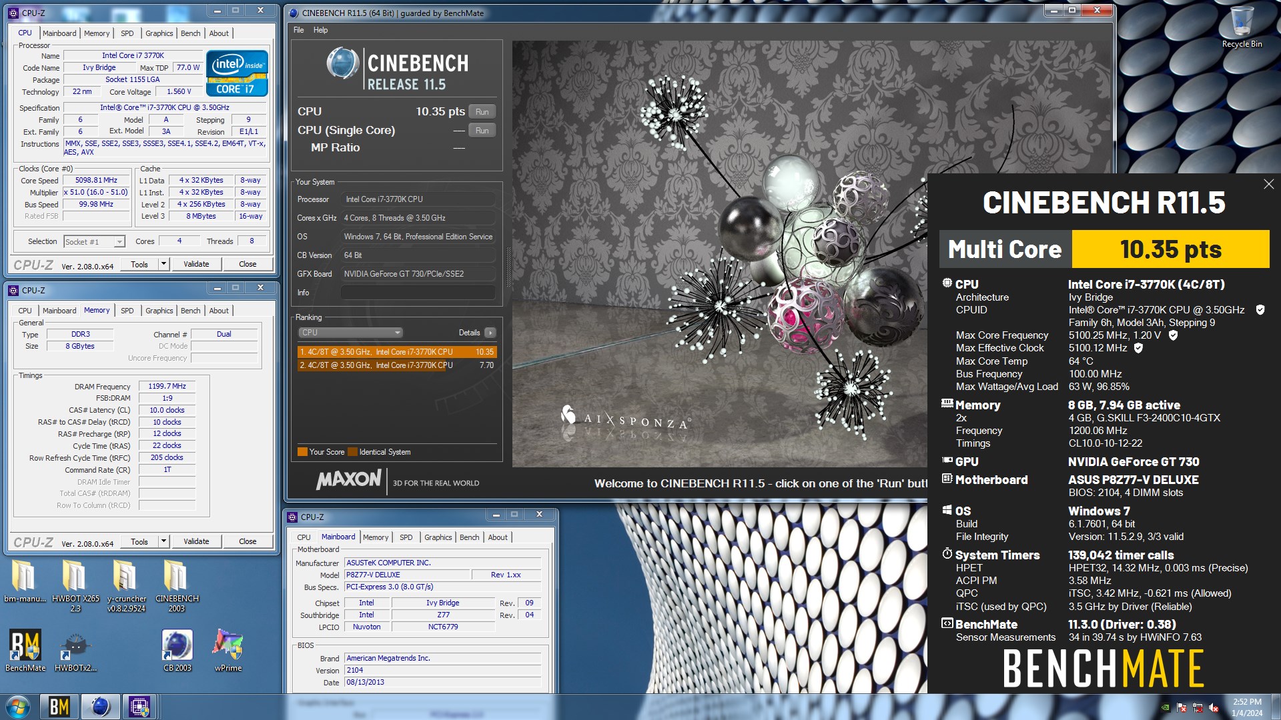This screenshot has height=720, width=1281.
Task: Open the NVIDIA tray icon
Action: coord(1166,707)
